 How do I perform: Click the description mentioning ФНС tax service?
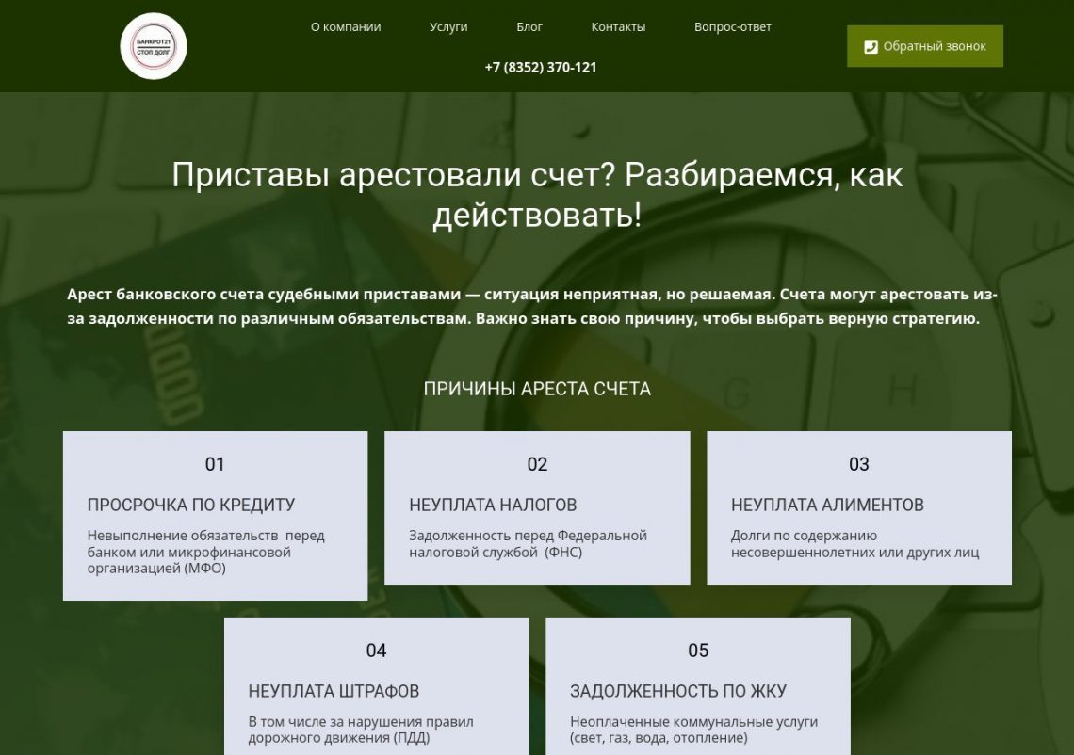[x=528, y=544]
